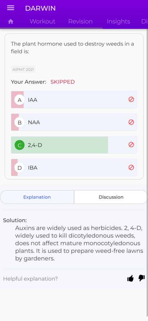Image resolution: width=148 pixels, height=321 pixels.
Task: Show the Explanation section
Action: coord(37,197)
